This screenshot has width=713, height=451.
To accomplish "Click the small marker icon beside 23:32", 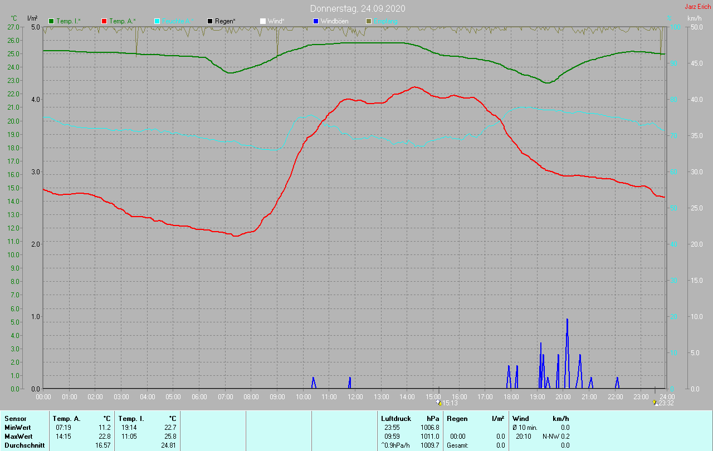I will click(655, 402).
